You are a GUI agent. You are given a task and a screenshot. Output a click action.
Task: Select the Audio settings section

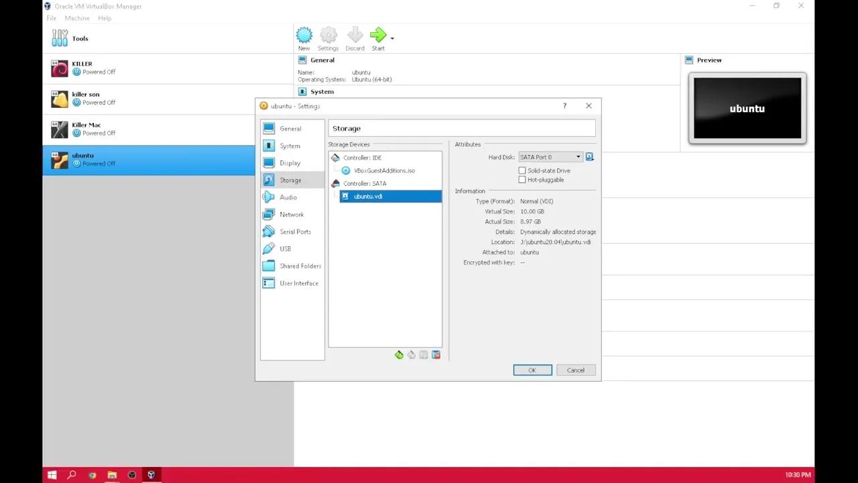[x=288, y=197]
